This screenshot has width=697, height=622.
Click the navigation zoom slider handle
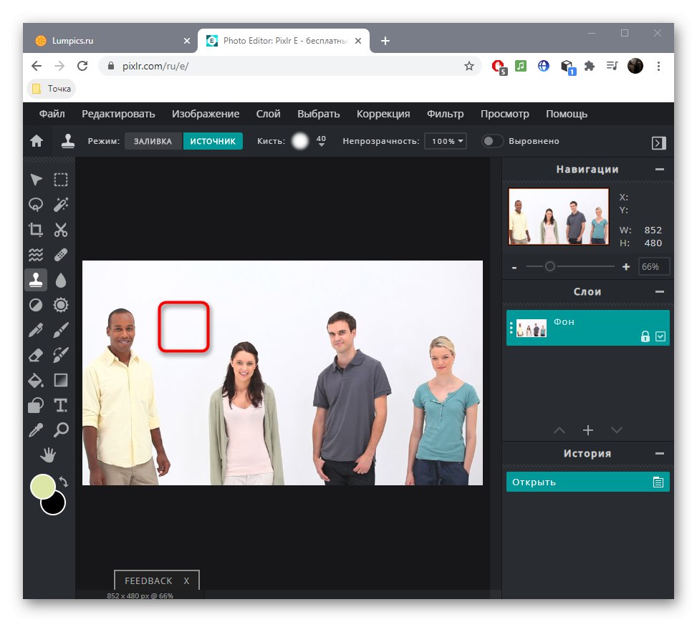(x=550, y=266)
